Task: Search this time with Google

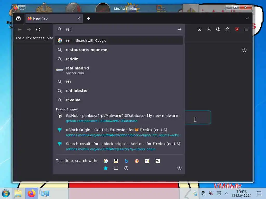Action: (106, 161)
